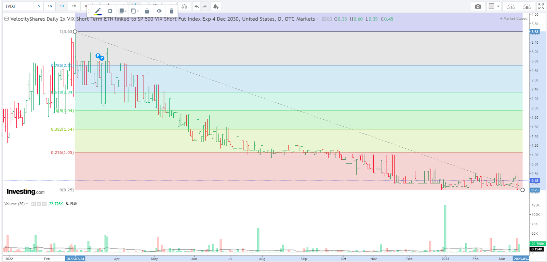
Task: Open drawing settings gear in floating toolbar
Action: [x=110, y=11]
